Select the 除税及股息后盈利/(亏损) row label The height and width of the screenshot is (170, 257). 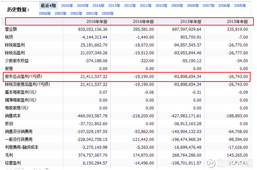(x=28, y=84)
